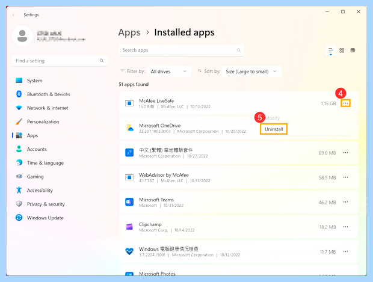Select the Microsoft OneDrive row name
Image resolution: width=373 pixels, height=282 pixels.
159,126
